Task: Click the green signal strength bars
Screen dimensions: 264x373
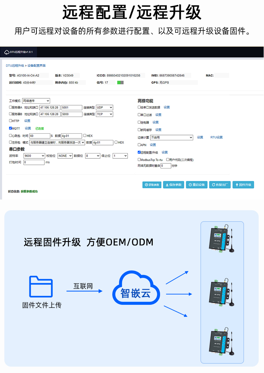Action: point(120,83)
